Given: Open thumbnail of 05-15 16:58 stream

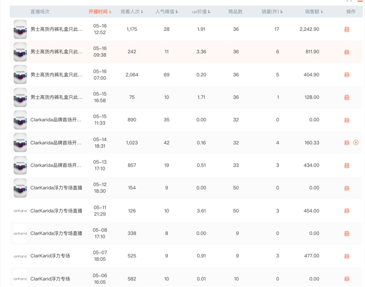Looking at the screenshot, I should click(x=20, y=97).
